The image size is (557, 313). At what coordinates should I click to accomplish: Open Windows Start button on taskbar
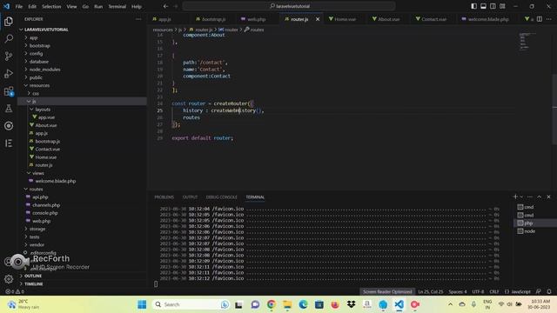pos(142,304)
